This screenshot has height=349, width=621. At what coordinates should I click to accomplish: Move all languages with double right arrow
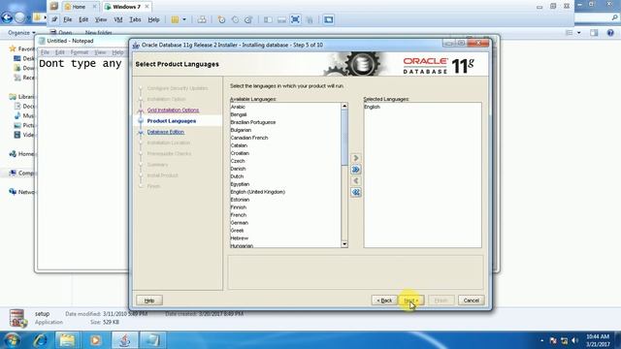(x=356, y=170)
